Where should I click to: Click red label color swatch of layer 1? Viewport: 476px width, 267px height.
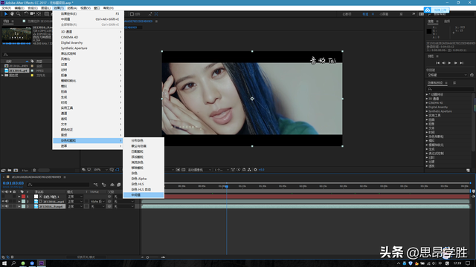[23, 197]
